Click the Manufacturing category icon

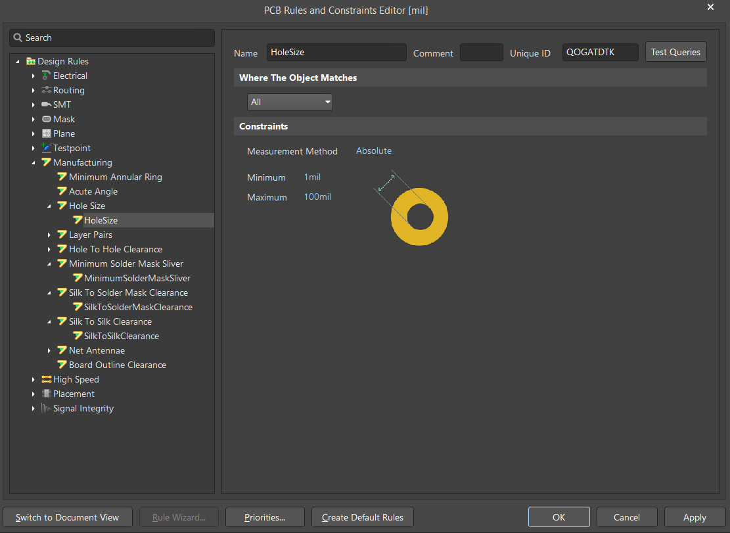(x=46, y=162)
